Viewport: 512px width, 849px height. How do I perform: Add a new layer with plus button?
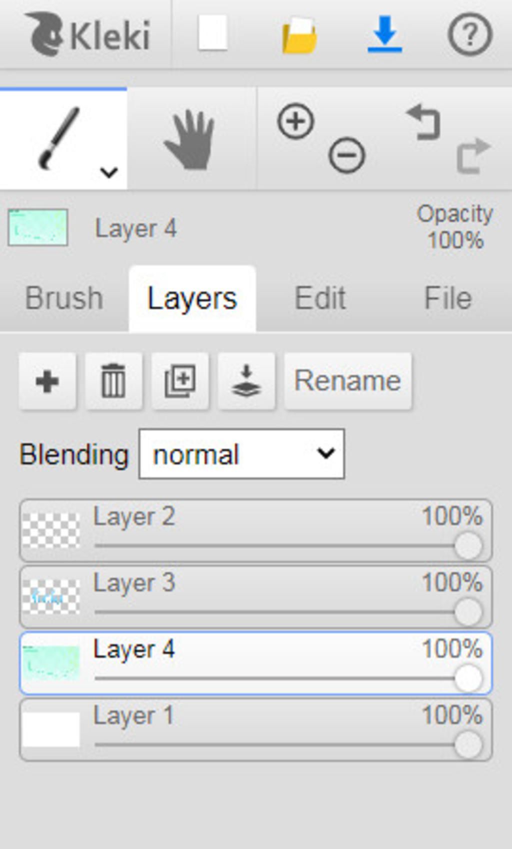click(x=47, y=381)
